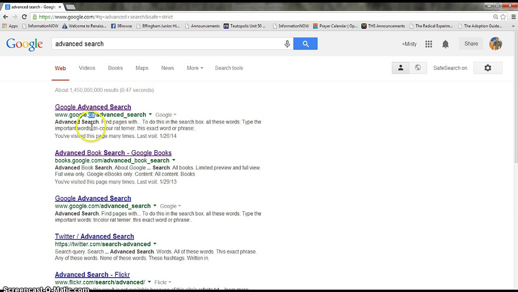The width and height of the screenshot is (518, 292).
Task: Click the +Misty profile link
Action: tap(409, 44)
